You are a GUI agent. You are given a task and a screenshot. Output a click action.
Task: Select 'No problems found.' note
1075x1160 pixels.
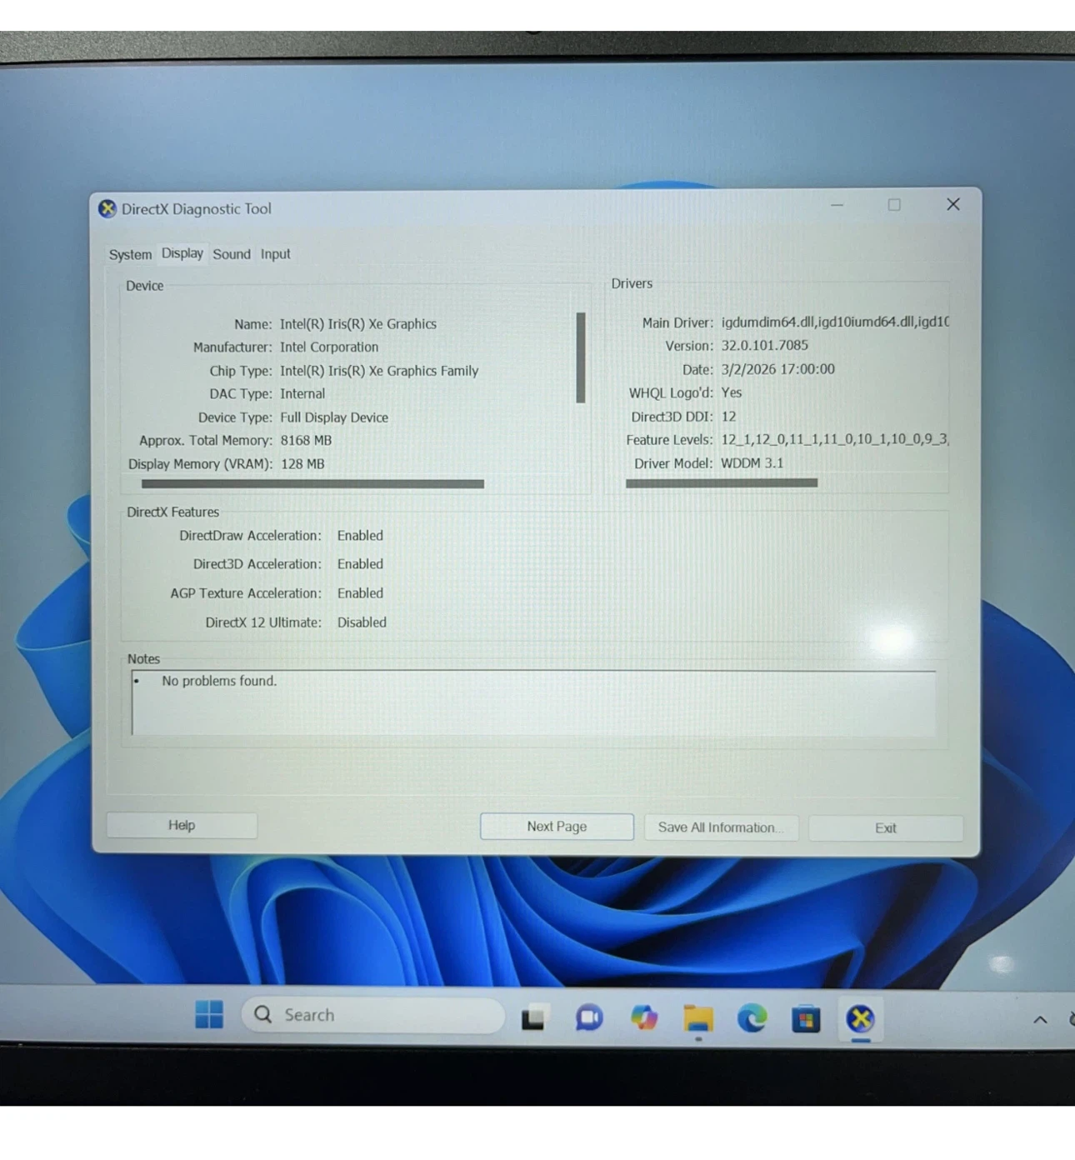(x=219, y=681)
